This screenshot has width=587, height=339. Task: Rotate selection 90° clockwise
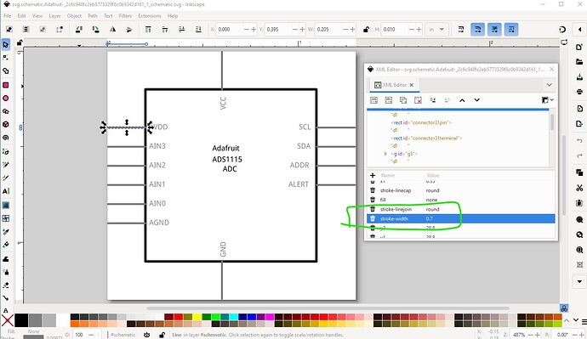tap(95, 29)
